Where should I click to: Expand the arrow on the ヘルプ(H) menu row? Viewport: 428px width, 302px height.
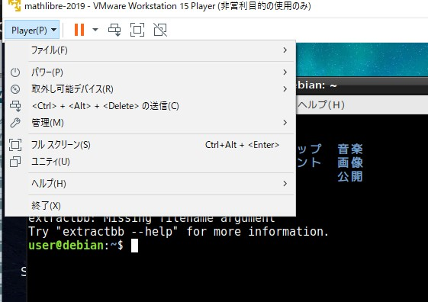click(285, 184)
